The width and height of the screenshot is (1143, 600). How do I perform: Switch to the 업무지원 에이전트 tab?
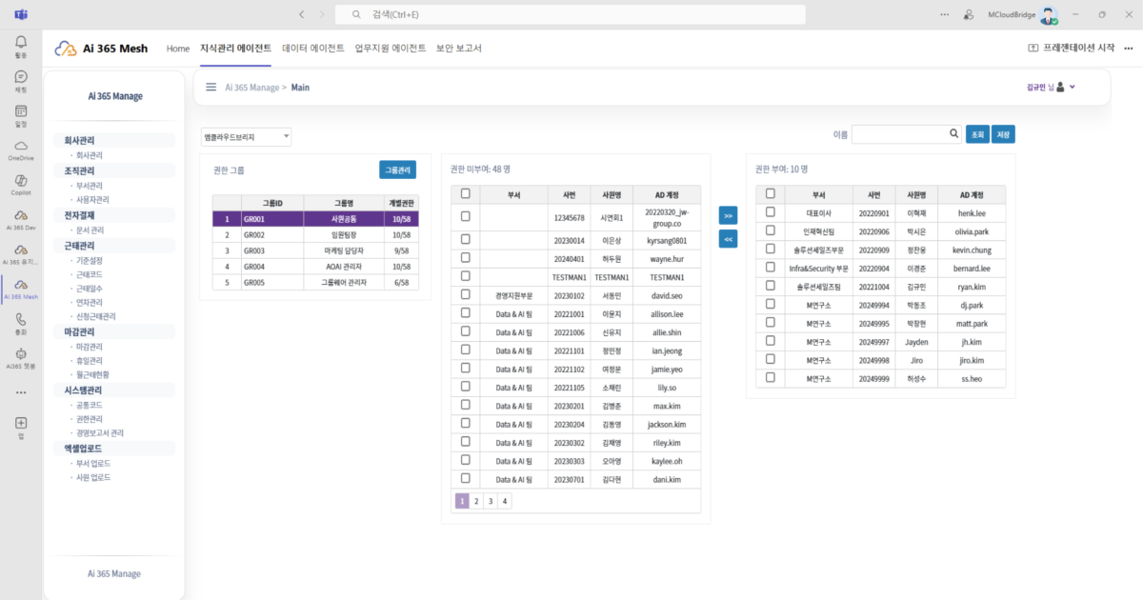click(391, 48)
